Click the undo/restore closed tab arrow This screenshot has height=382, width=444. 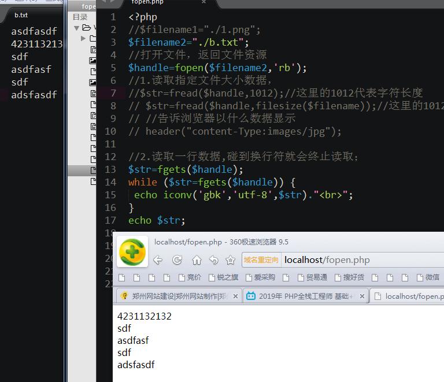click(214, 259)
